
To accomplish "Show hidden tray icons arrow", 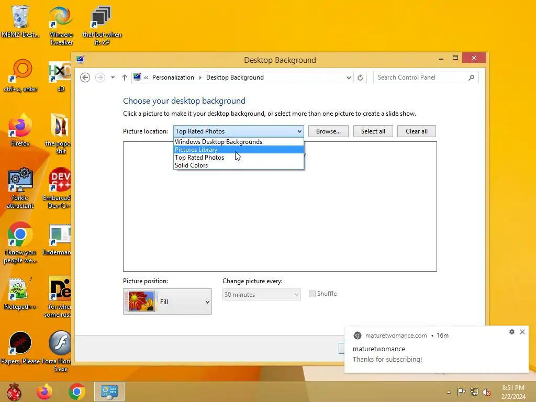I will [x=449, y=392].
